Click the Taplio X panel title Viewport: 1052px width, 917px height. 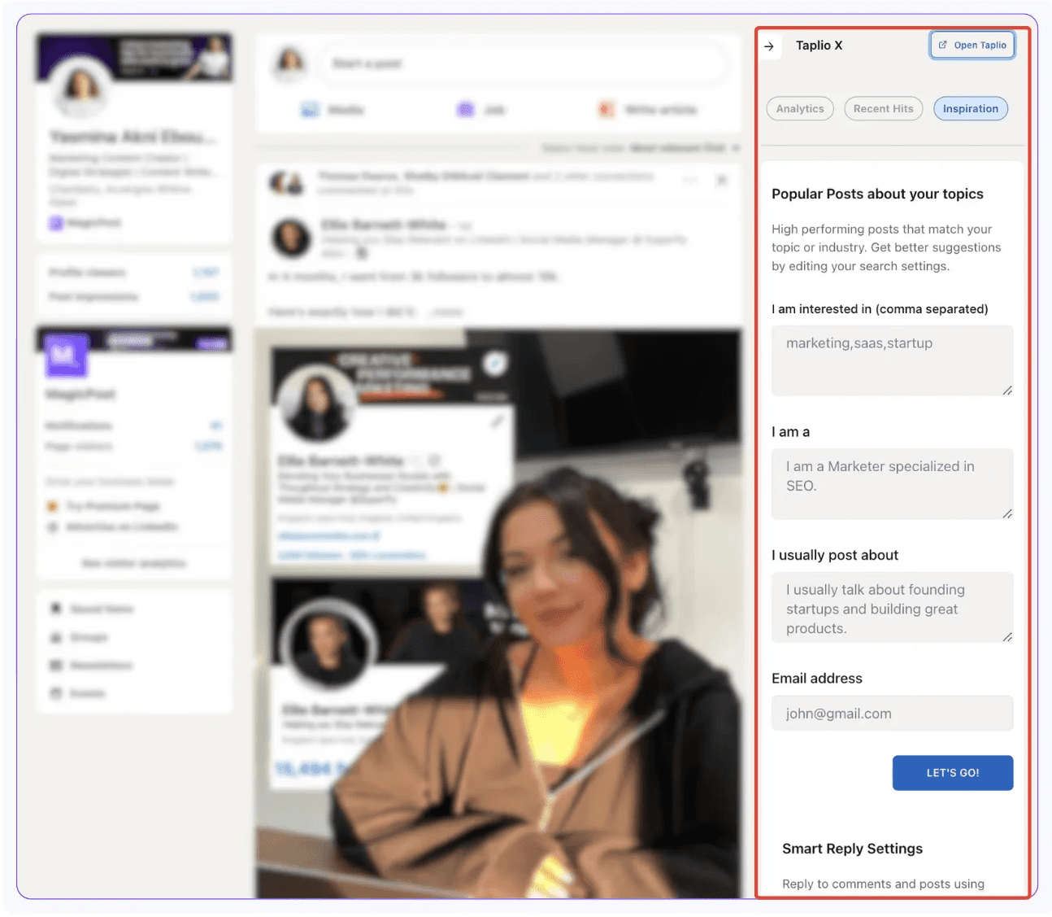point(819,46)
